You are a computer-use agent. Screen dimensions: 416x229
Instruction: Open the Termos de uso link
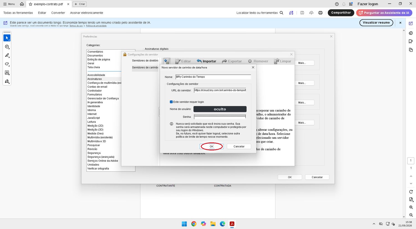point(76,26)
